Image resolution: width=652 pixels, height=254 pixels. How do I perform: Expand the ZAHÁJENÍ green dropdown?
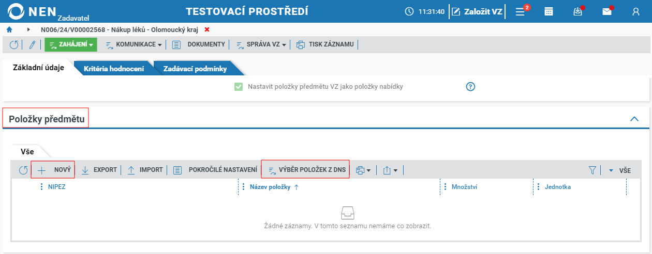[x=71, y=45]
